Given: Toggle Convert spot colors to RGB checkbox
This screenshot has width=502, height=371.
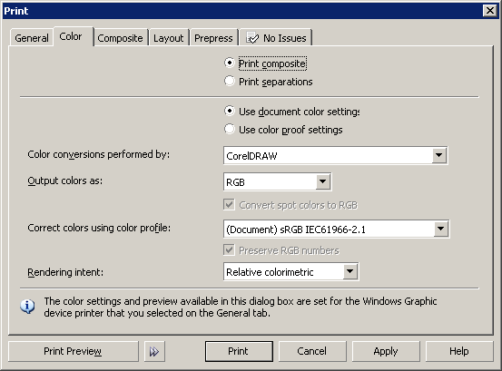Looking at the screenshot, I should (229, 205).
